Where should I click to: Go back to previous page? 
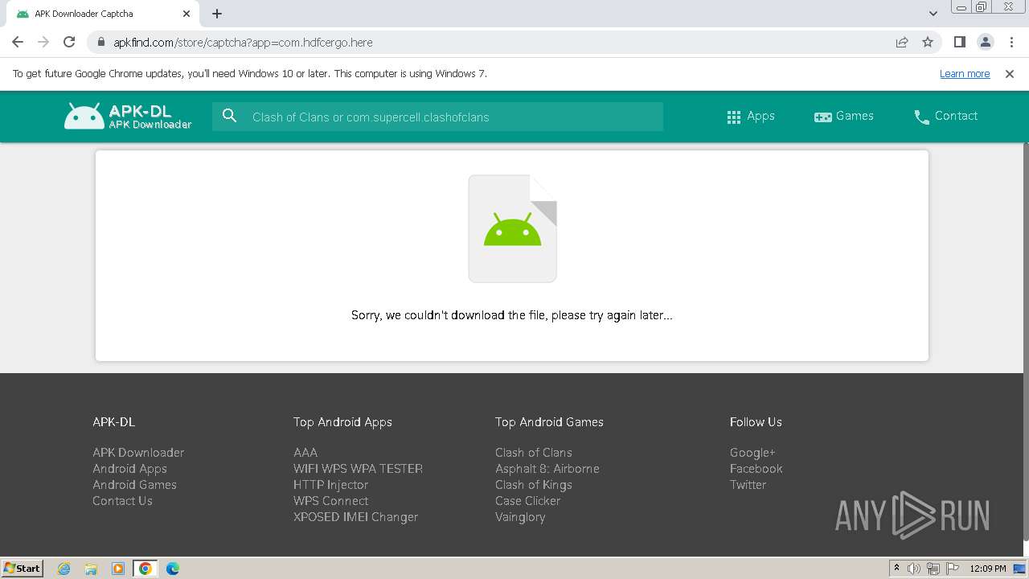(x=18, y=42)
